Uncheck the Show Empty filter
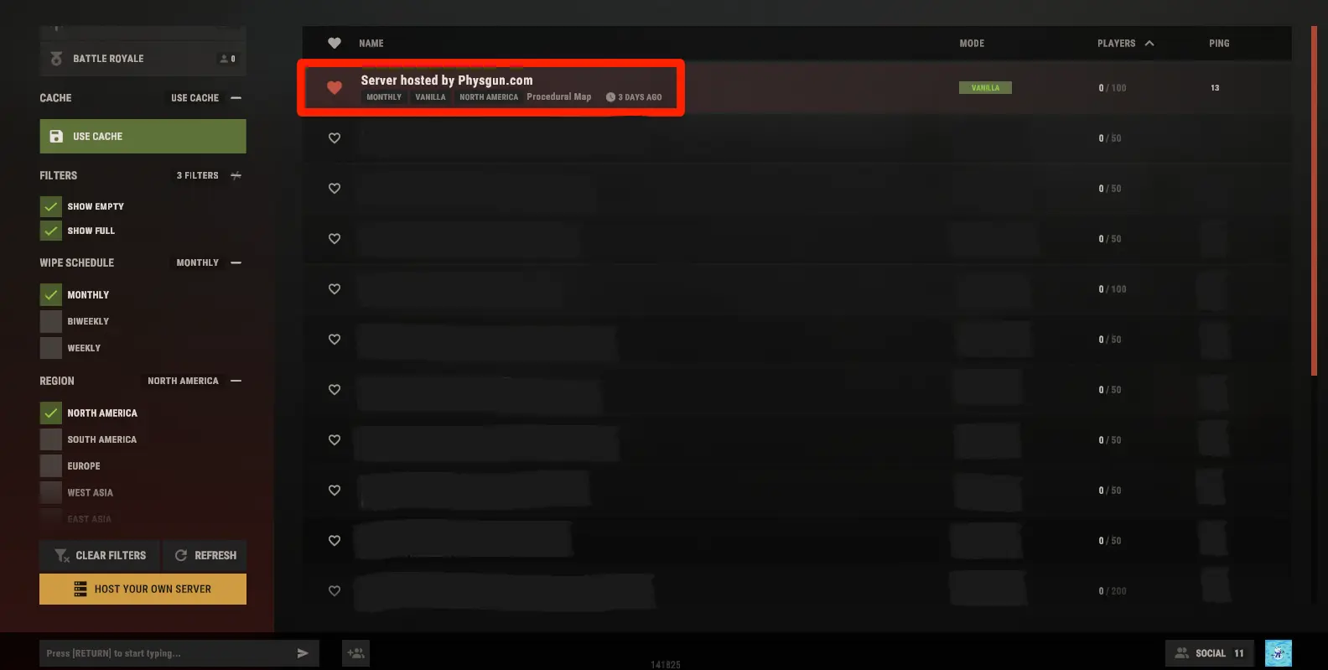The image size is (1328, 670). (x=51, y=206)
